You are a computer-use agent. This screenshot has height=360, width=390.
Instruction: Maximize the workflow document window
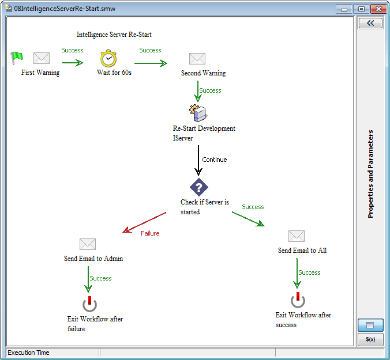click(361, 9)
